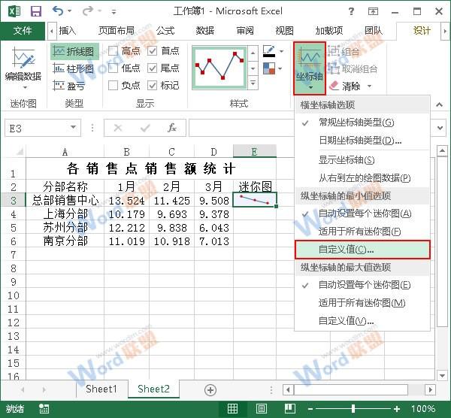This screenshot has height=418, width=451.
Task: Open Edit Data sparkline button
Action: (23, 68)
